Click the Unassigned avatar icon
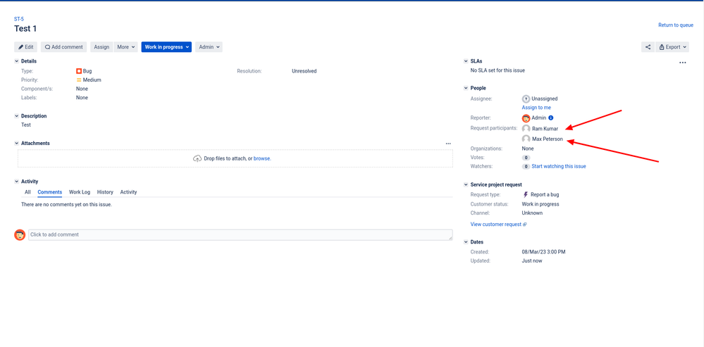Screen dimensions: 704x347 526,99
